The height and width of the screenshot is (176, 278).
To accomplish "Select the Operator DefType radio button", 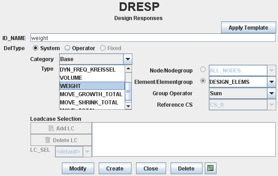I will click(x=67, y=48).
